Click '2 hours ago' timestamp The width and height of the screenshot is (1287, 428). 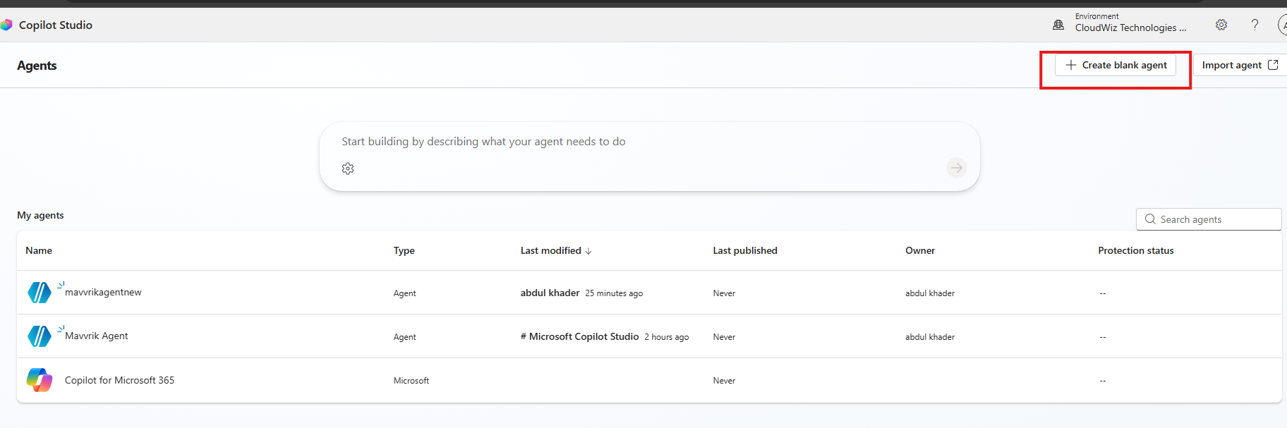[x=666, y=337]
